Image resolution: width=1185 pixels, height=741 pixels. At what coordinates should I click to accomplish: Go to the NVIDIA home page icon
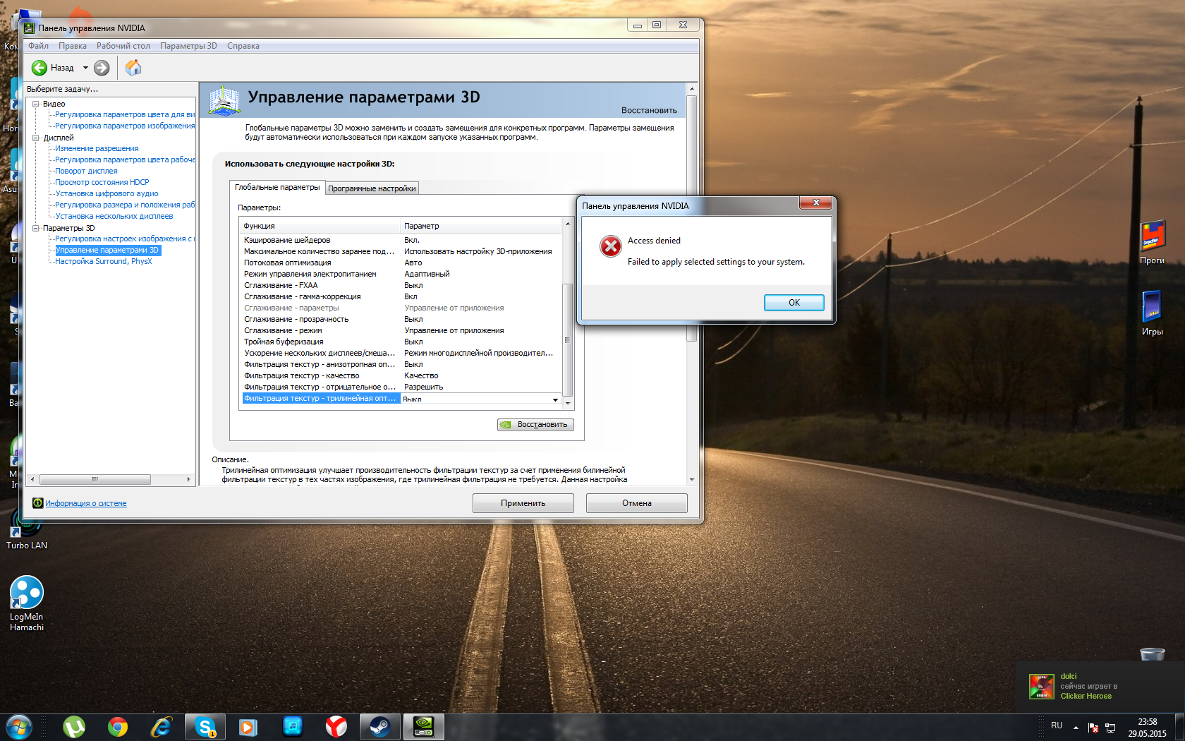[133, 68]
